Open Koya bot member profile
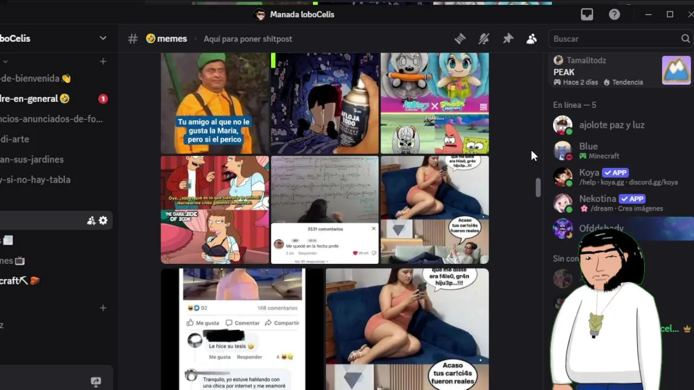 point(620,177)
